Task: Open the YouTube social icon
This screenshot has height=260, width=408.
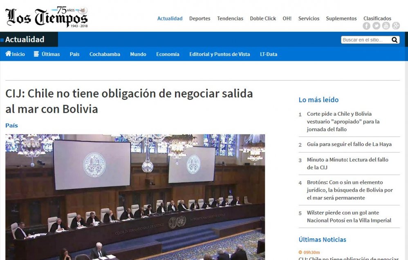Action: tap(386, 26)
